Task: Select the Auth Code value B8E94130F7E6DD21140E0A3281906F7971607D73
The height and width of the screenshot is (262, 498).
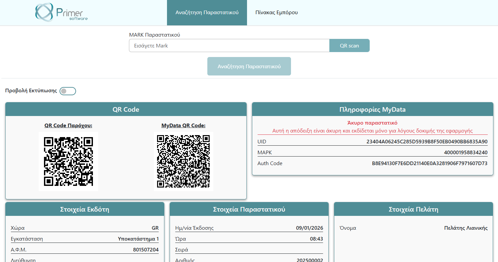Action: pyautogui.click(x=430, y=163)
